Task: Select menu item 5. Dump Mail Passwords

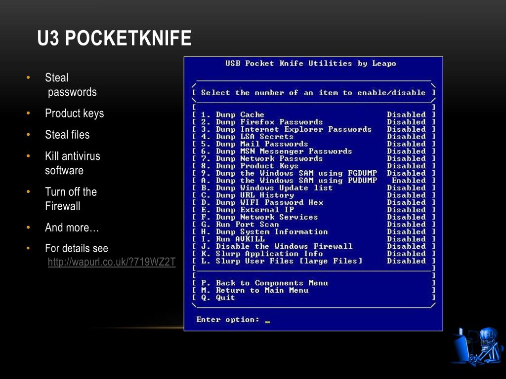Action: tap(254, 144)
